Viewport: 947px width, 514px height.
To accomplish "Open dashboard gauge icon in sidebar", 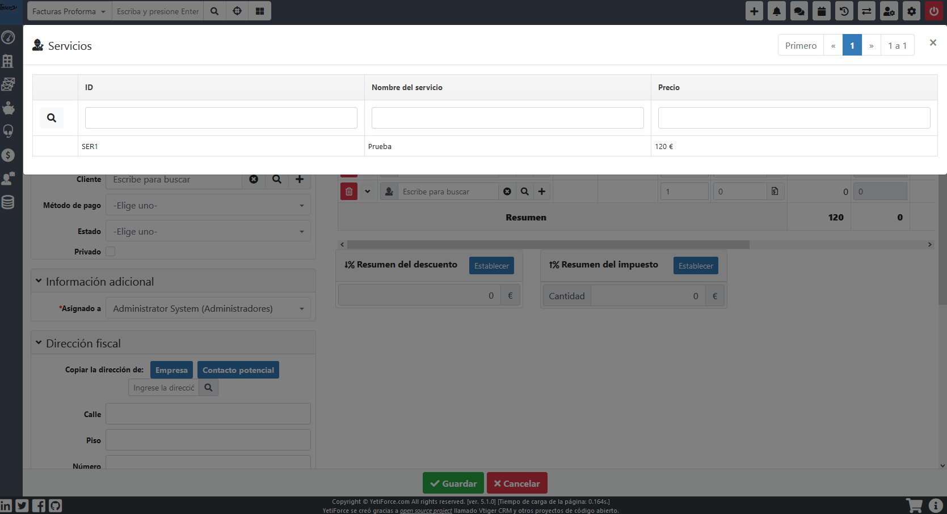I will (x=8, y=37).
